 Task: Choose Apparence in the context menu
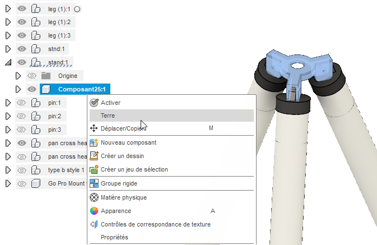click(x=171, y=211)
